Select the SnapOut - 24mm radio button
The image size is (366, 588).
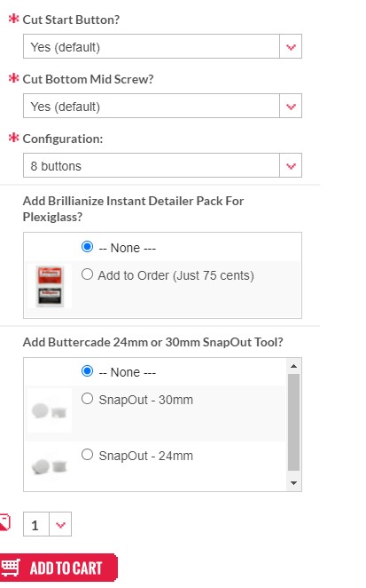pos(87,455)
